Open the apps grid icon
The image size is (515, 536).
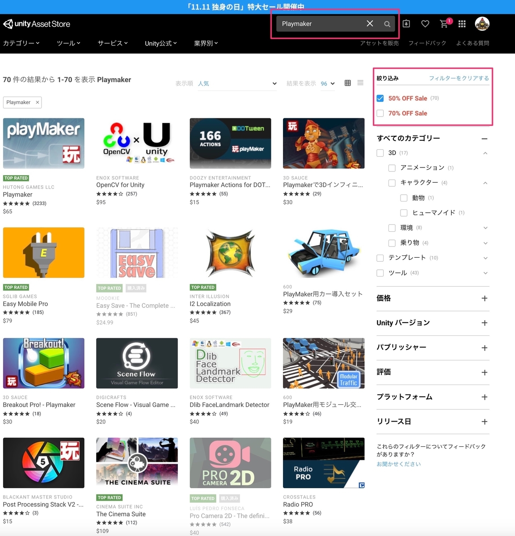462,24
